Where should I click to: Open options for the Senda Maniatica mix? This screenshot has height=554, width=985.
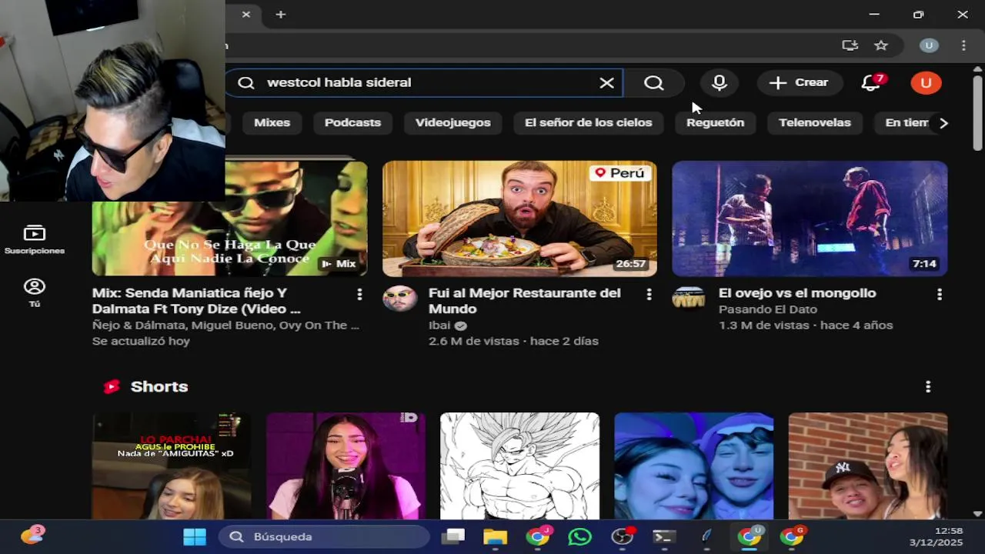click(359, 295)
